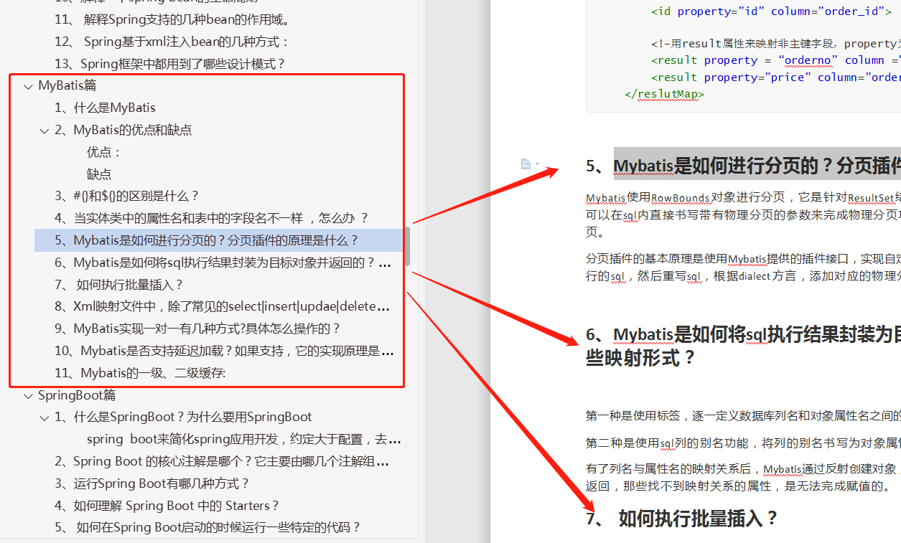Go to '13、Spring框架中都用到了哪些设计模式？'
The height and width of the screenshot is (543, 901).
click(x=170, y=64)
